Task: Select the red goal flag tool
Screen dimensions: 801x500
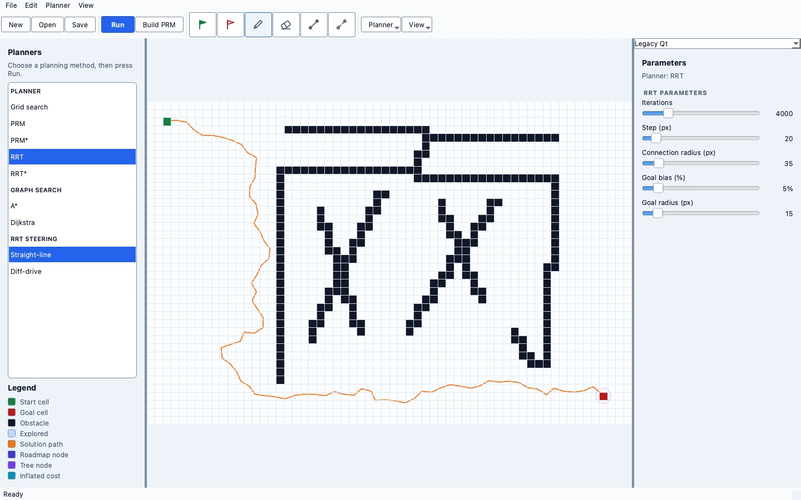Action: 230,24
